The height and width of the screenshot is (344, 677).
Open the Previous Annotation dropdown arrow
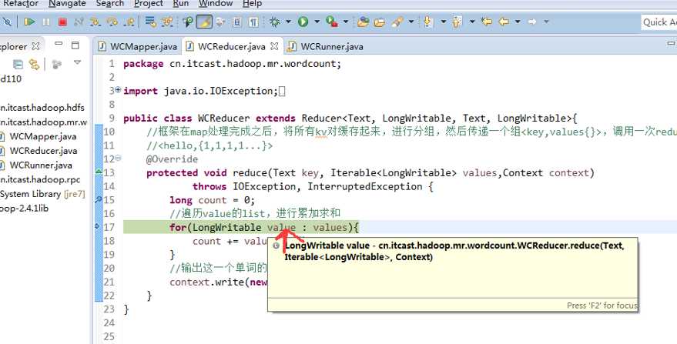472,22
